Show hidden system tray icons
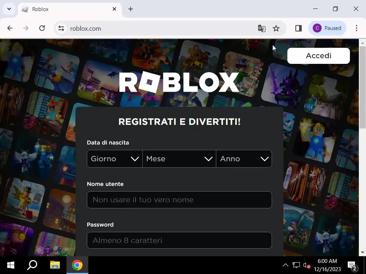The width and height of the screenshot is (366, 274). 285,265
